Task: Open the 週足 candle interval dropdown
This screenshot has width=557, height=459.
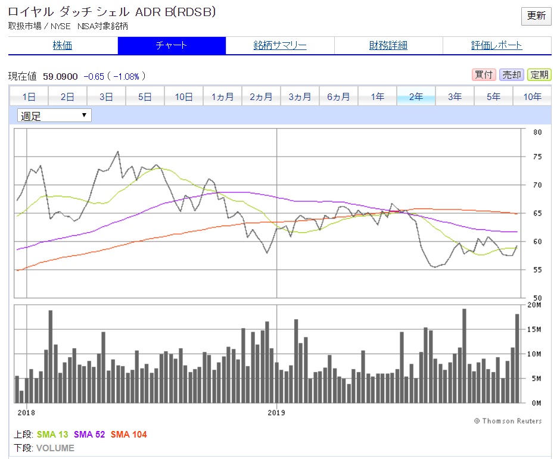Action: 54,115
